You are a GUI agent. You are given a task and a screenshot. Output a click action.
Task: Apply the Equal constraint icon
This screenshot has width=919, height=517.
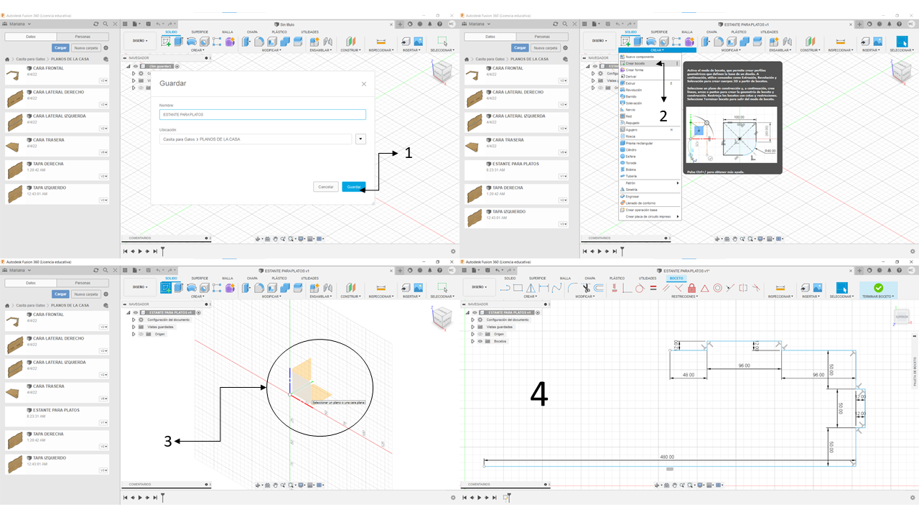(x=653, y=288)
